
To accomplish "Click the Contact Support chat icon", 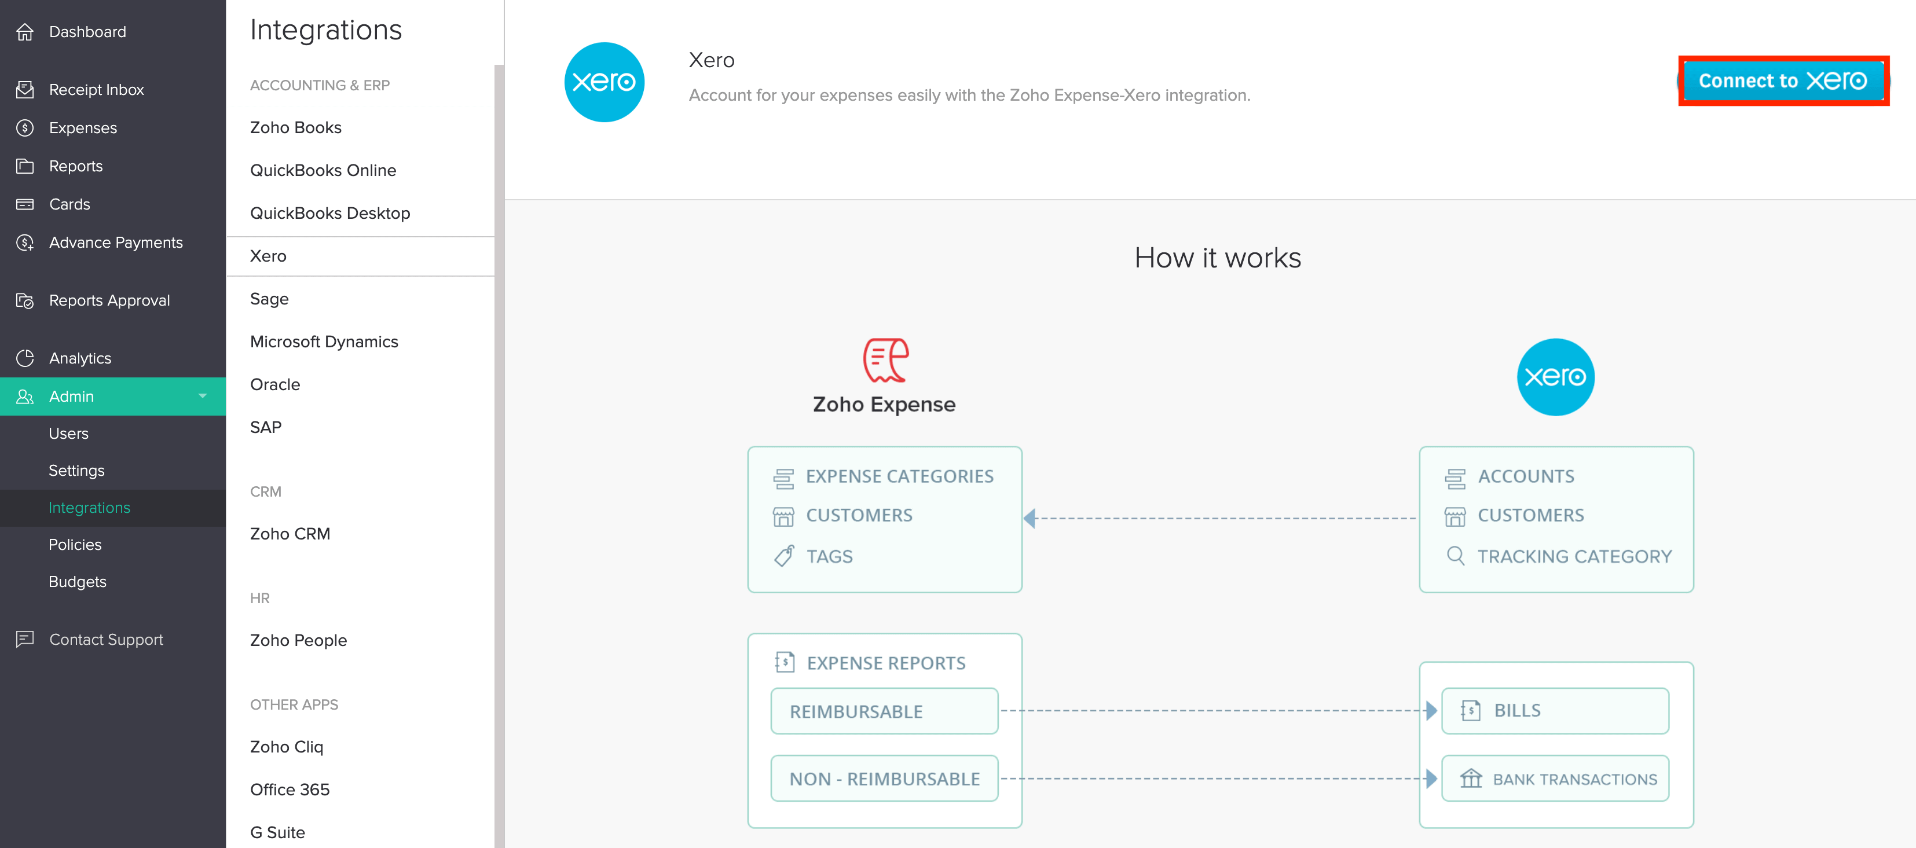I will click(x=25, y=639).
